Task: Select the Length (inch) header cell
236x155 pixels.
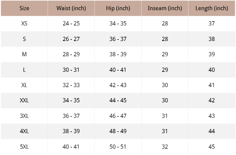Action: pos(212,8)
